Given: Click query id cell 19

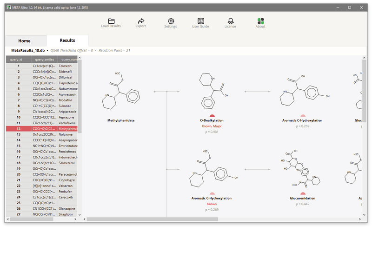Looking at the screenshot, I should point(19,169).
